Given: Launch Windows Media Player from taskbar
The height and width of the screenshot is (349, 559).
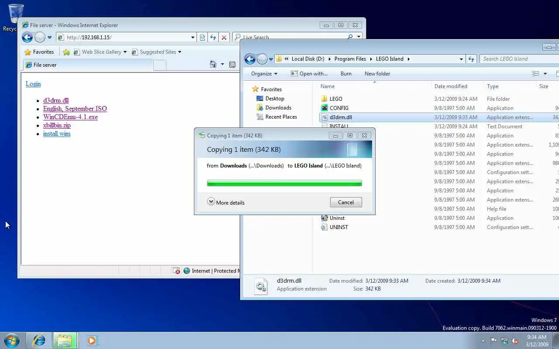Looking at the screenshot, I should tap(92, 340).
